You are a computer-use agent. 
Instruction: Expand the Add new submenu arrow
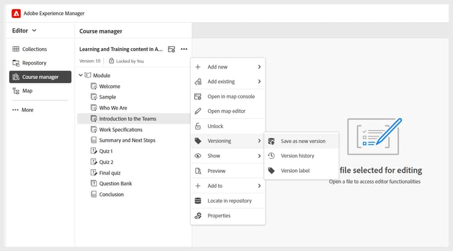click(x=259, y=67)
